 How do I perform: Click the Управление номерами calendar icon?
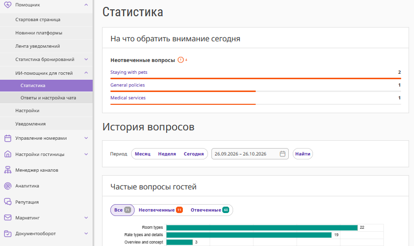8,138
